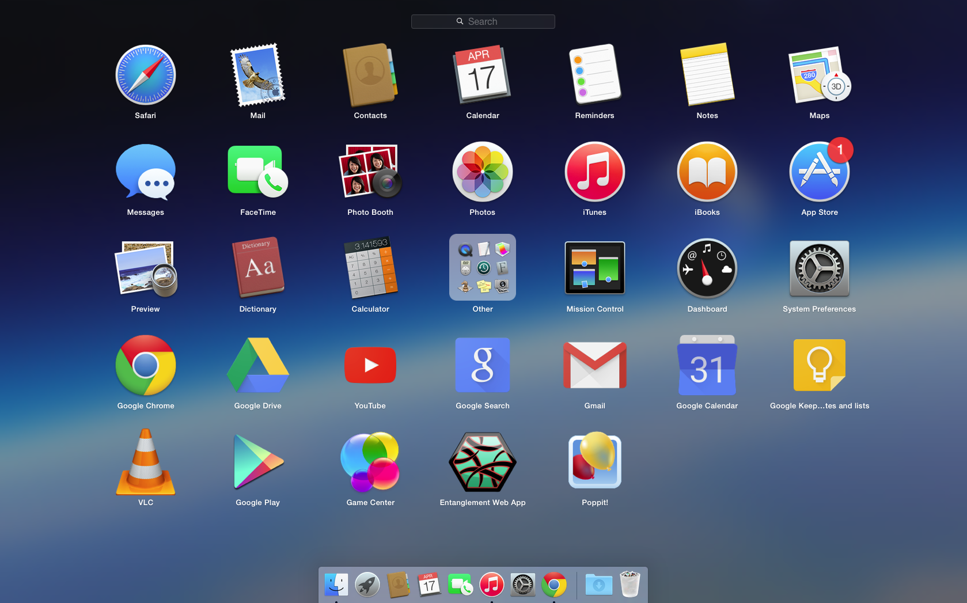
Task: Open System Preferences in the Launchpad grid
Action: (x=820, y=268)
